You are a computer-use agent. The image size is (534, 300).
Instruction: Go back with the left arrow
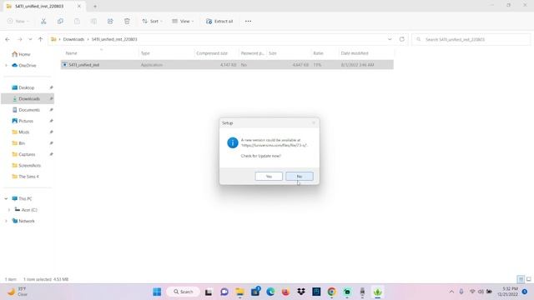[8, 39]
